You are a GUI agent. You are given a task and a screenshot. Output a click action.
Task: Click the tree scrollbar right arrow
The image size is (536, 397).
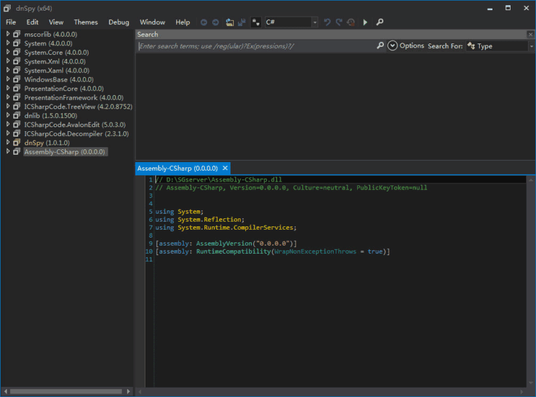pyautogui.click(x=128, y=391)
